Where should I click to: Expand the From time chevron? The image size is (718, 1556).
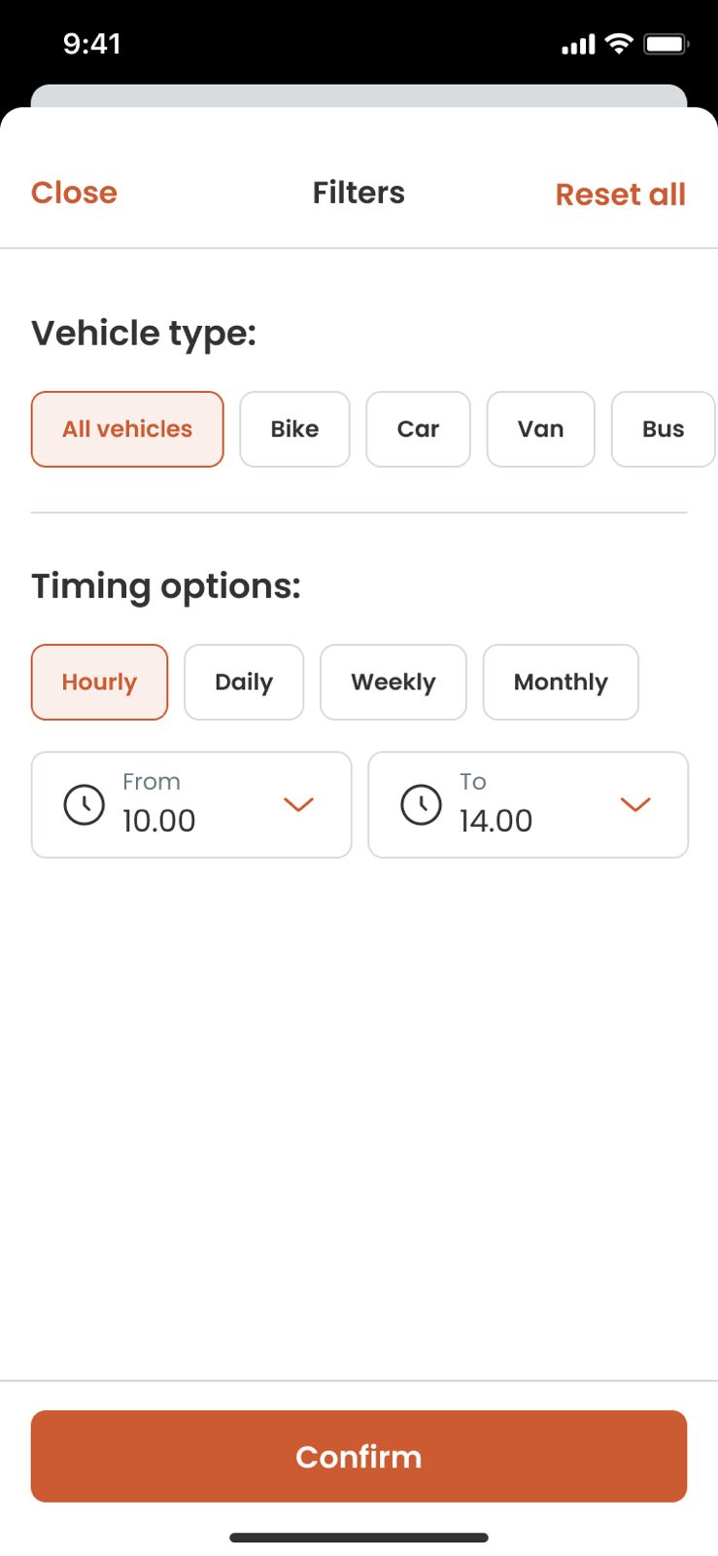298,804
